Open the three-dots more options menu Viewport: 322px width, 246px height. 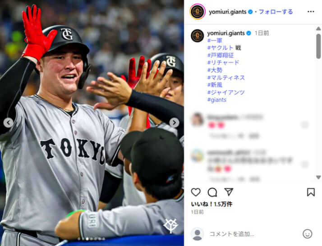(311, 12)
